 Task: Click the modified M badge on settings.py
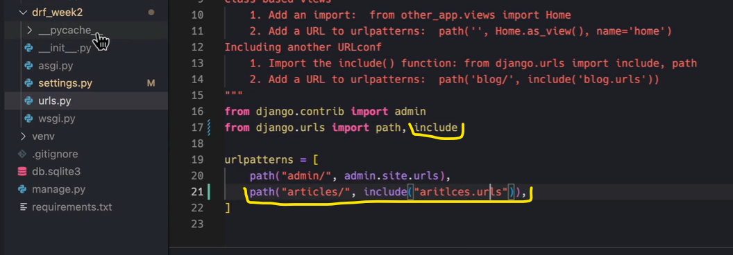click(x=151, y=84)
